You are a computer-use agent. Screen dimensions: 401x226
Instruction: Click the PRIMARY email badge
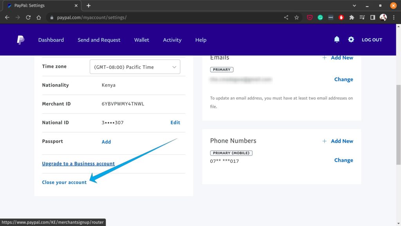coord(222,70)
